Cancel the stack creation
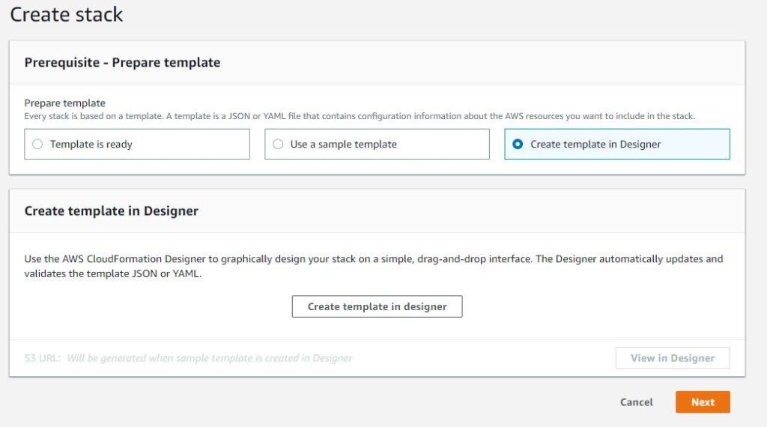This screenshot has width=767, height=427. coord(636,402)
